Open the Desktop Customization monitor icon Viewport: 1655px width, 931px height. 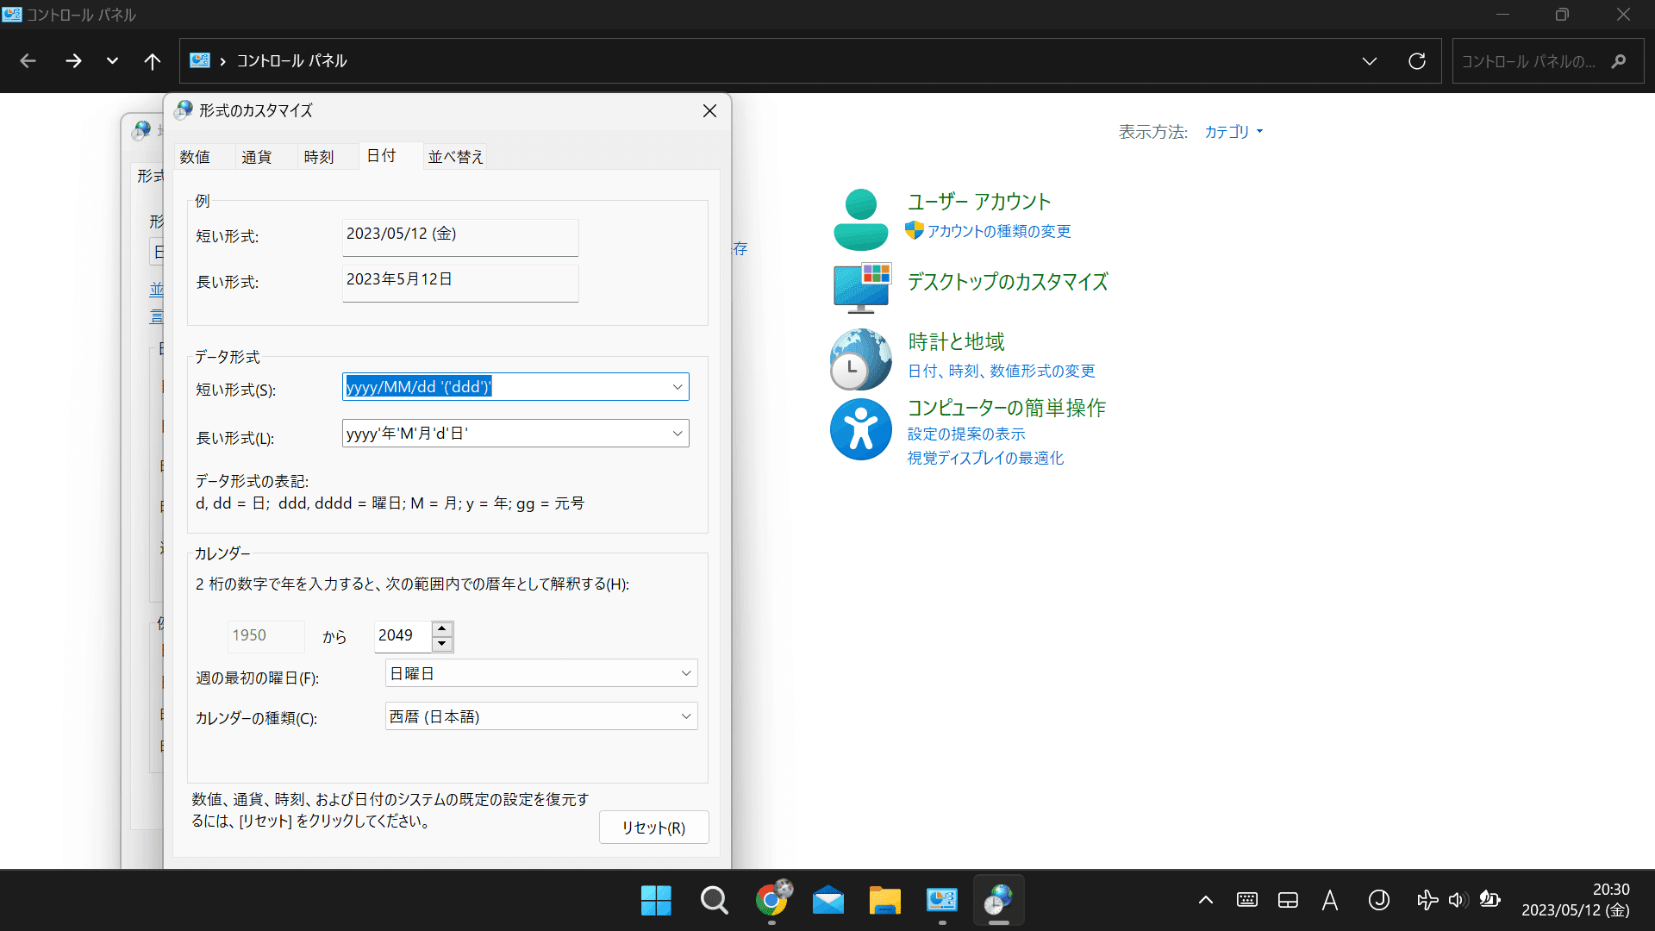click(x=862, y=287)
